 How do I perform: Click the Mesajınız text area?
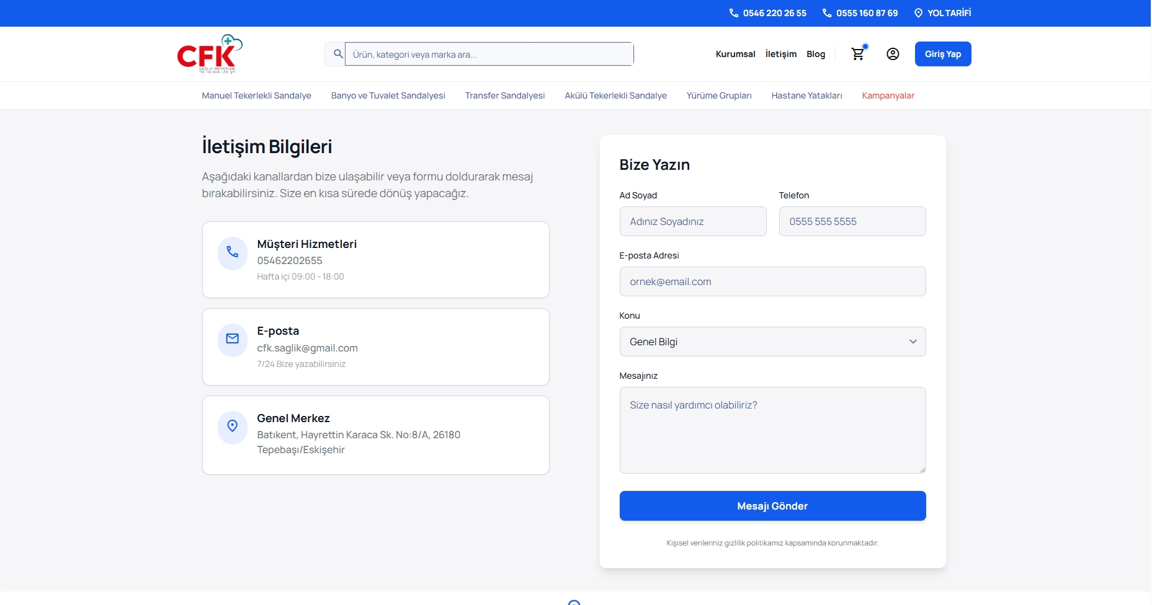coord(772,430)
